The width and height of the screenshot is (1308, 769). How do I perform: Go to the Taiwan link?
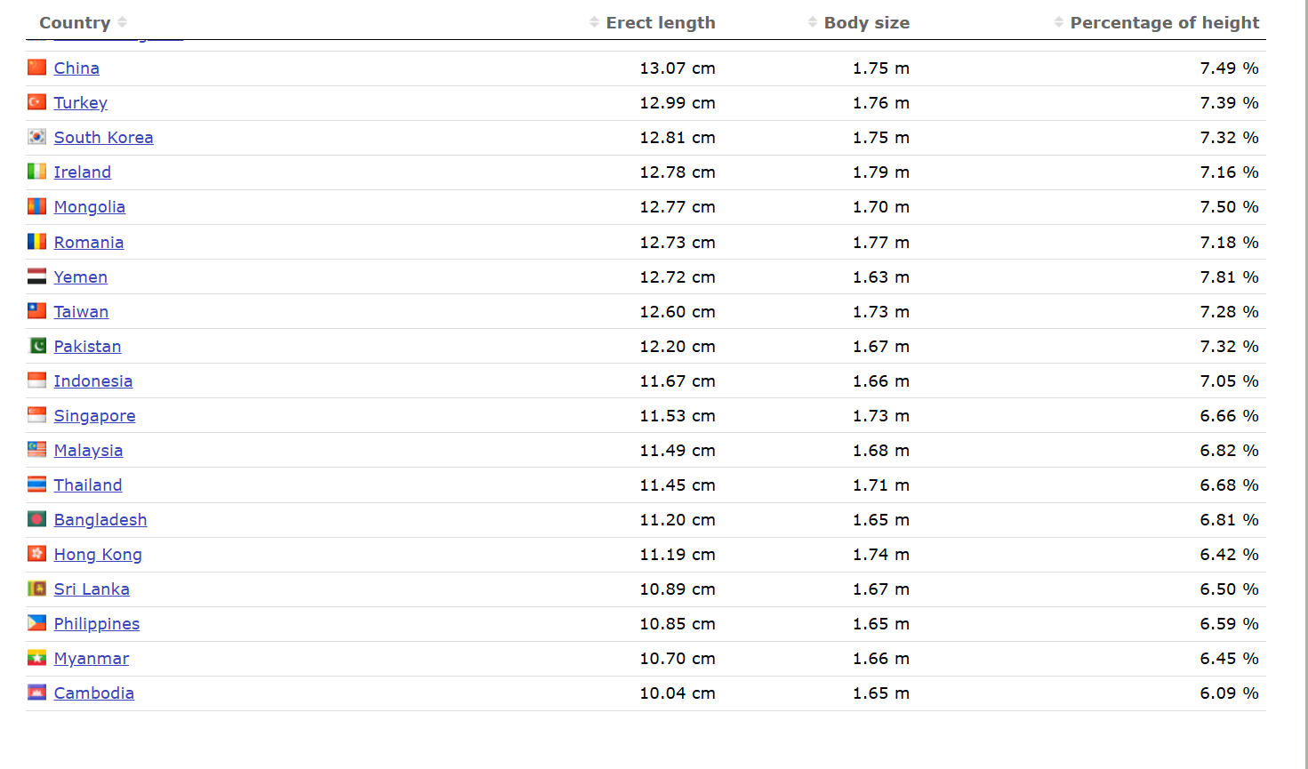(x=81, y=312)
